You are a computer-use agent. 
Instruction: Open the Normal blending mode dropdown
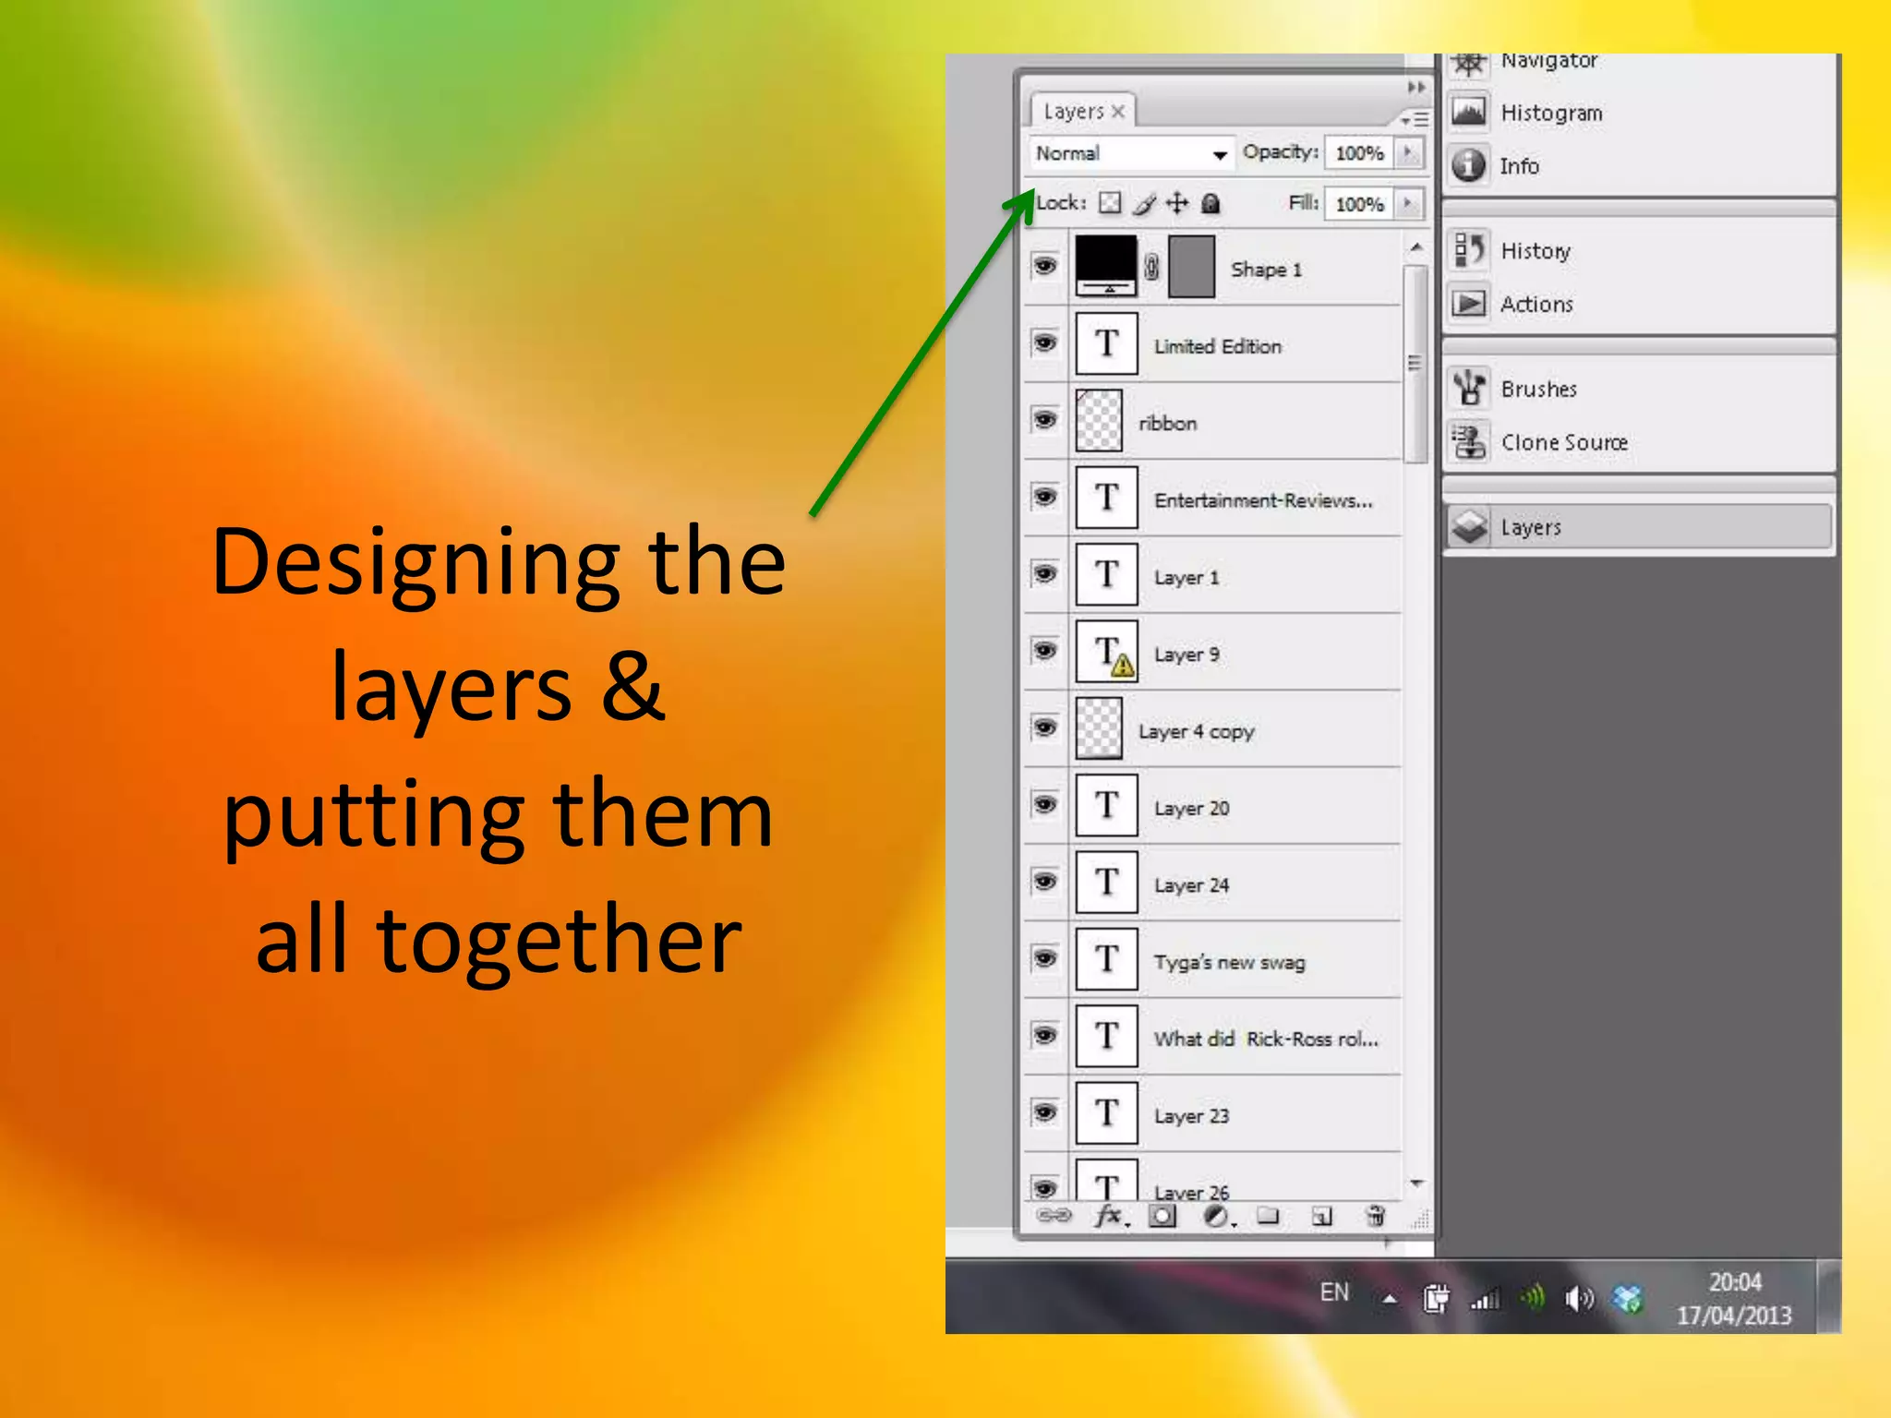click(1131, 153)
